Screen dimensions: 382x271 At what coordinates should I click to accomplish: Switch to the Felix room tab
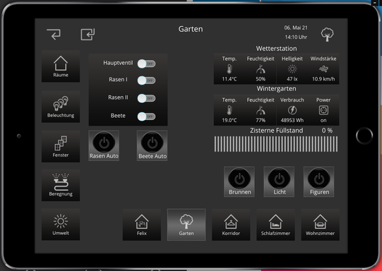coord(142,224)
